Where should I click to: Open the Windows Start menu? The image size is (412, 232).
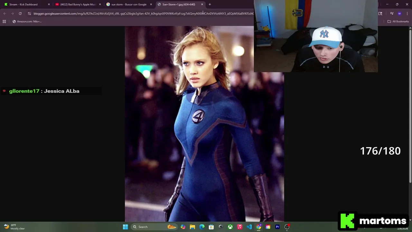(125, 227)
